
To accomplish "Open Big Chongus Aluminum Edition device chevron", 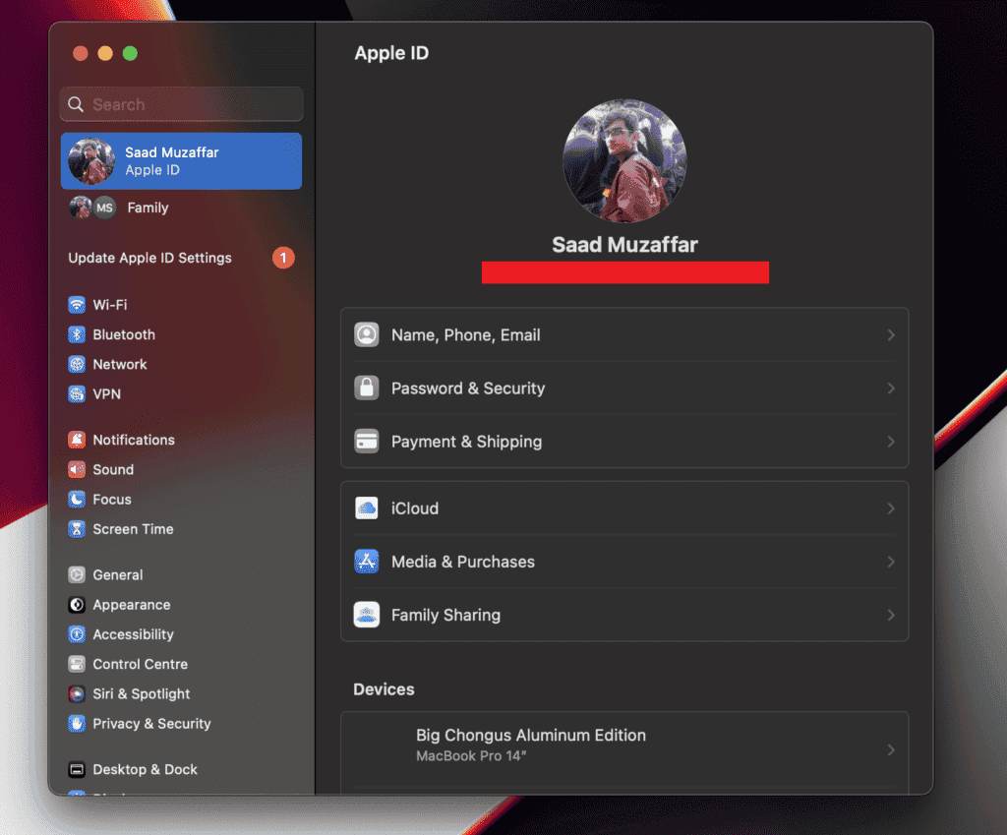I will click(890, 749).
